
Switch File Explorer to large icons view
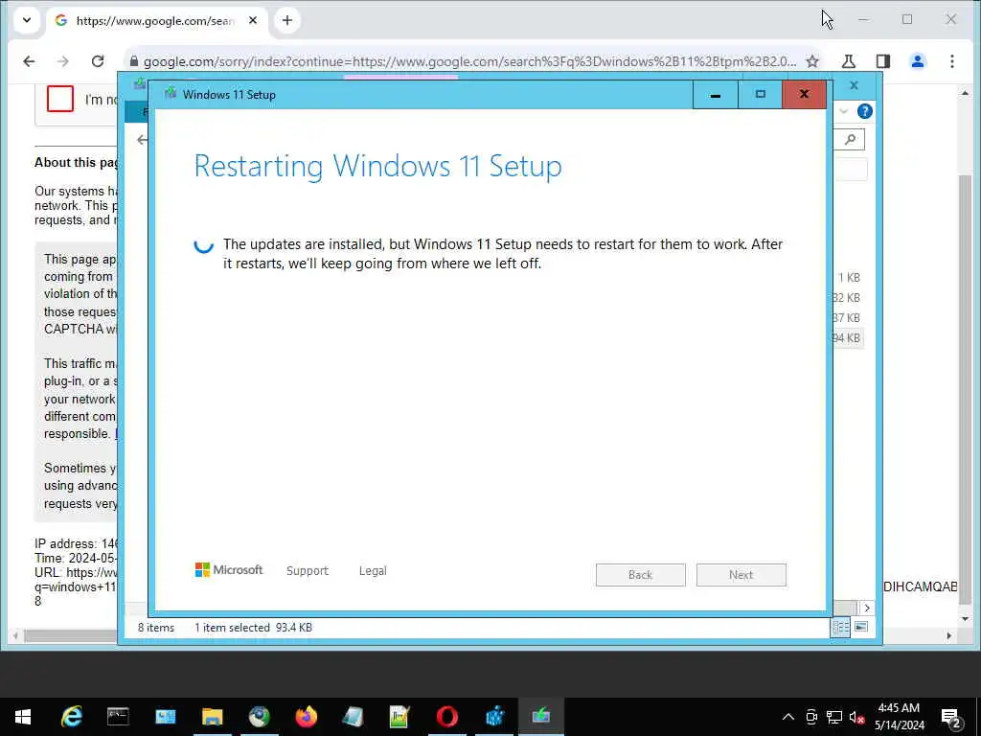tap(861, 627)
